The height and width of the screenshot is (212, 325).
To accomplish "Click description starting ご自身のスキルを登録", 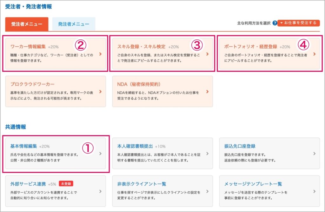I will 159,58.
